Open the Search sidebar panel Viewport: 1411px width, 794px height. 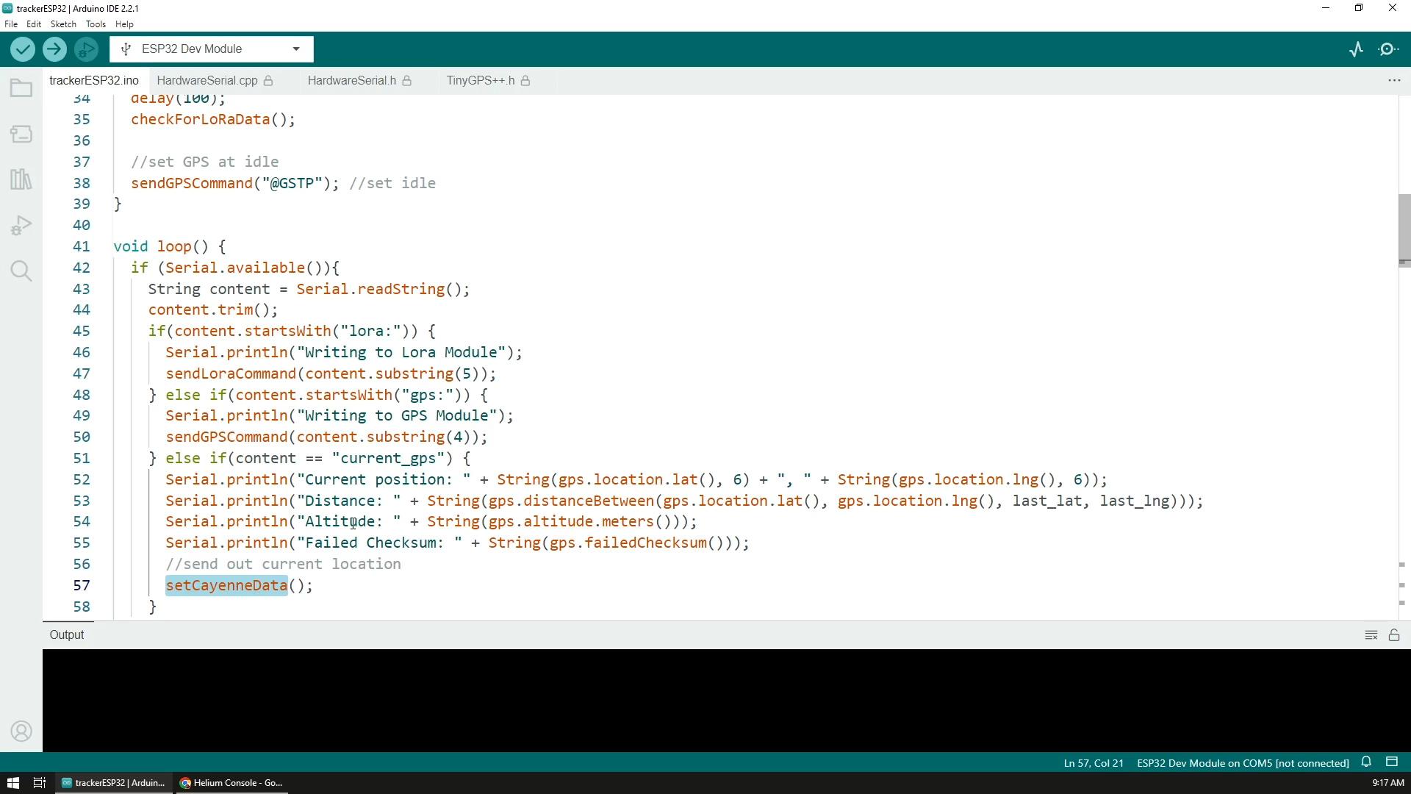pos(21,271)
